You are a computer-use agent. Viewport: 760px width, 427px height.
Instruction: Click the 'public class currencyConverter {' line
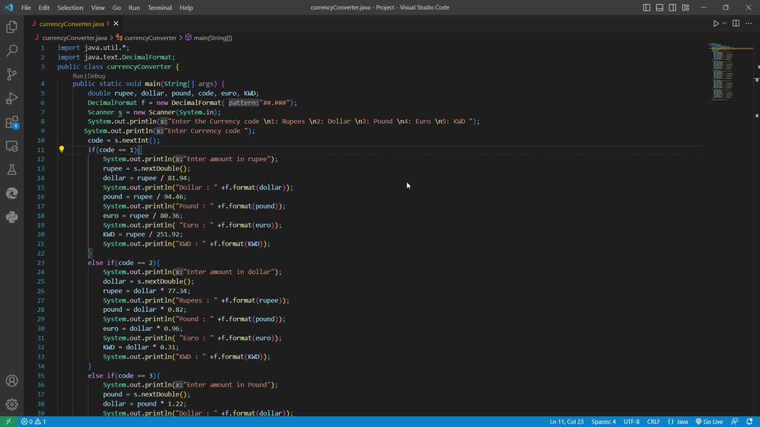[x=118, y=66]
